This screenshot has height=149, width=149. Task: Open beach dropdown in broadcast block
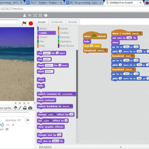134,69
